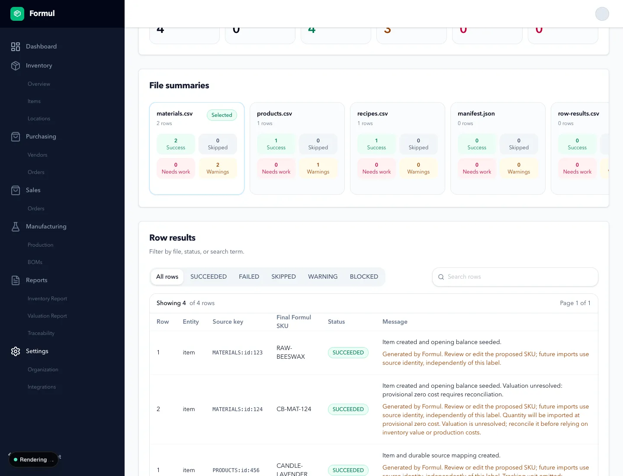Click materials.csv Warnings count tile

tap(218, 168)
